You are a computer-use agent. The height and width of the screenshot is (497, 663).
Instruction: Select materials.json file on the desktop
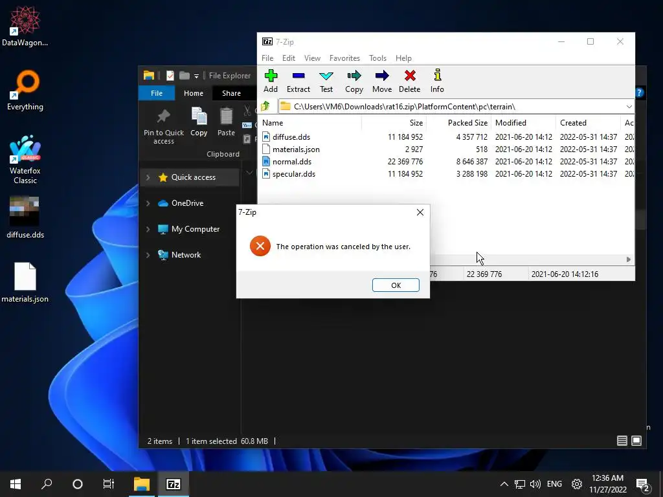(x=25, y=282)
